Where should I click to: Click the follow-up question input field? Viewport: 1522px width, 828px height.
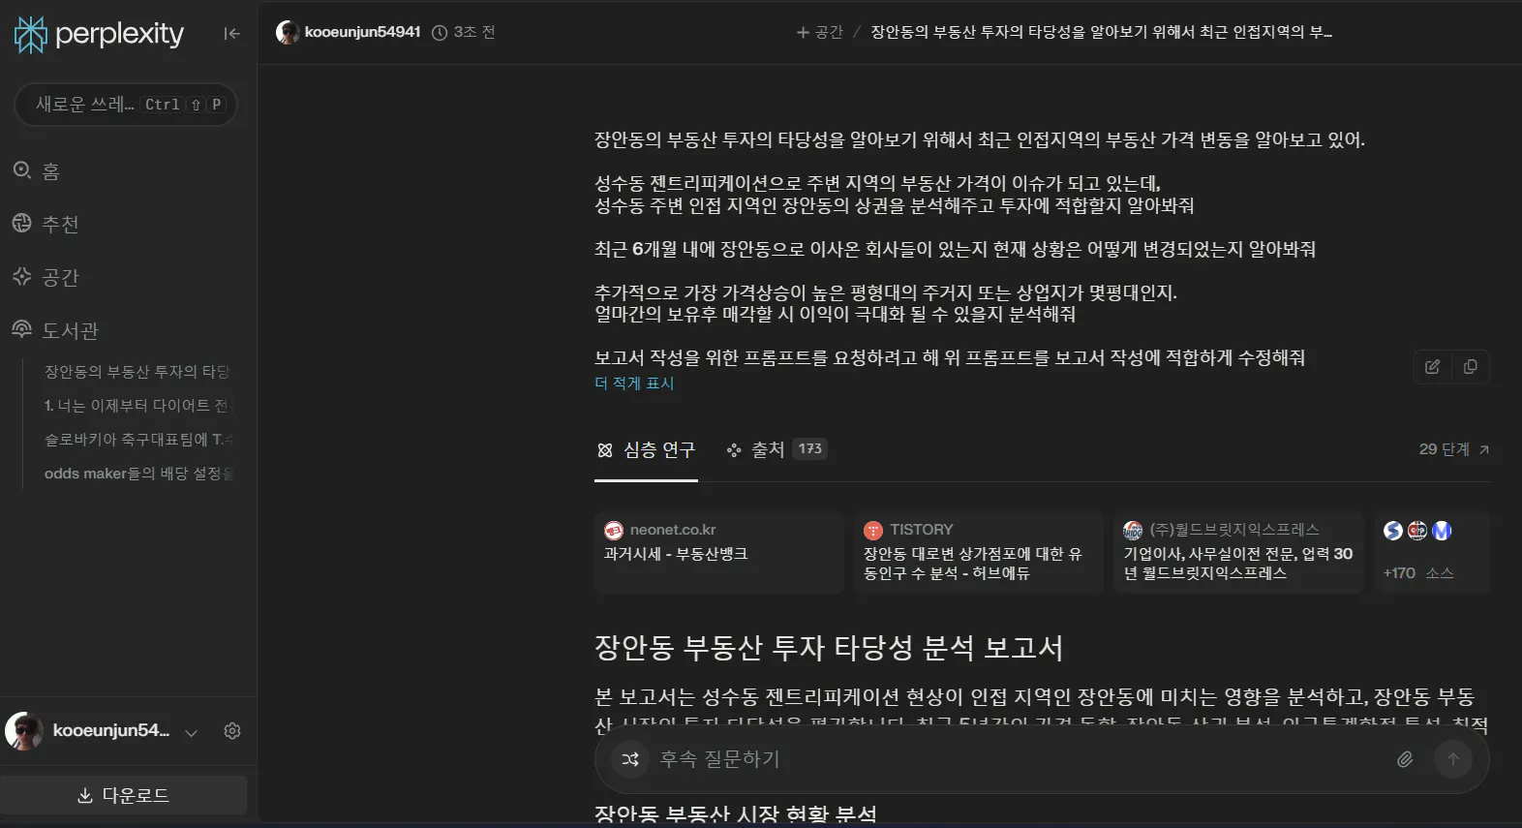[1017, 759]
